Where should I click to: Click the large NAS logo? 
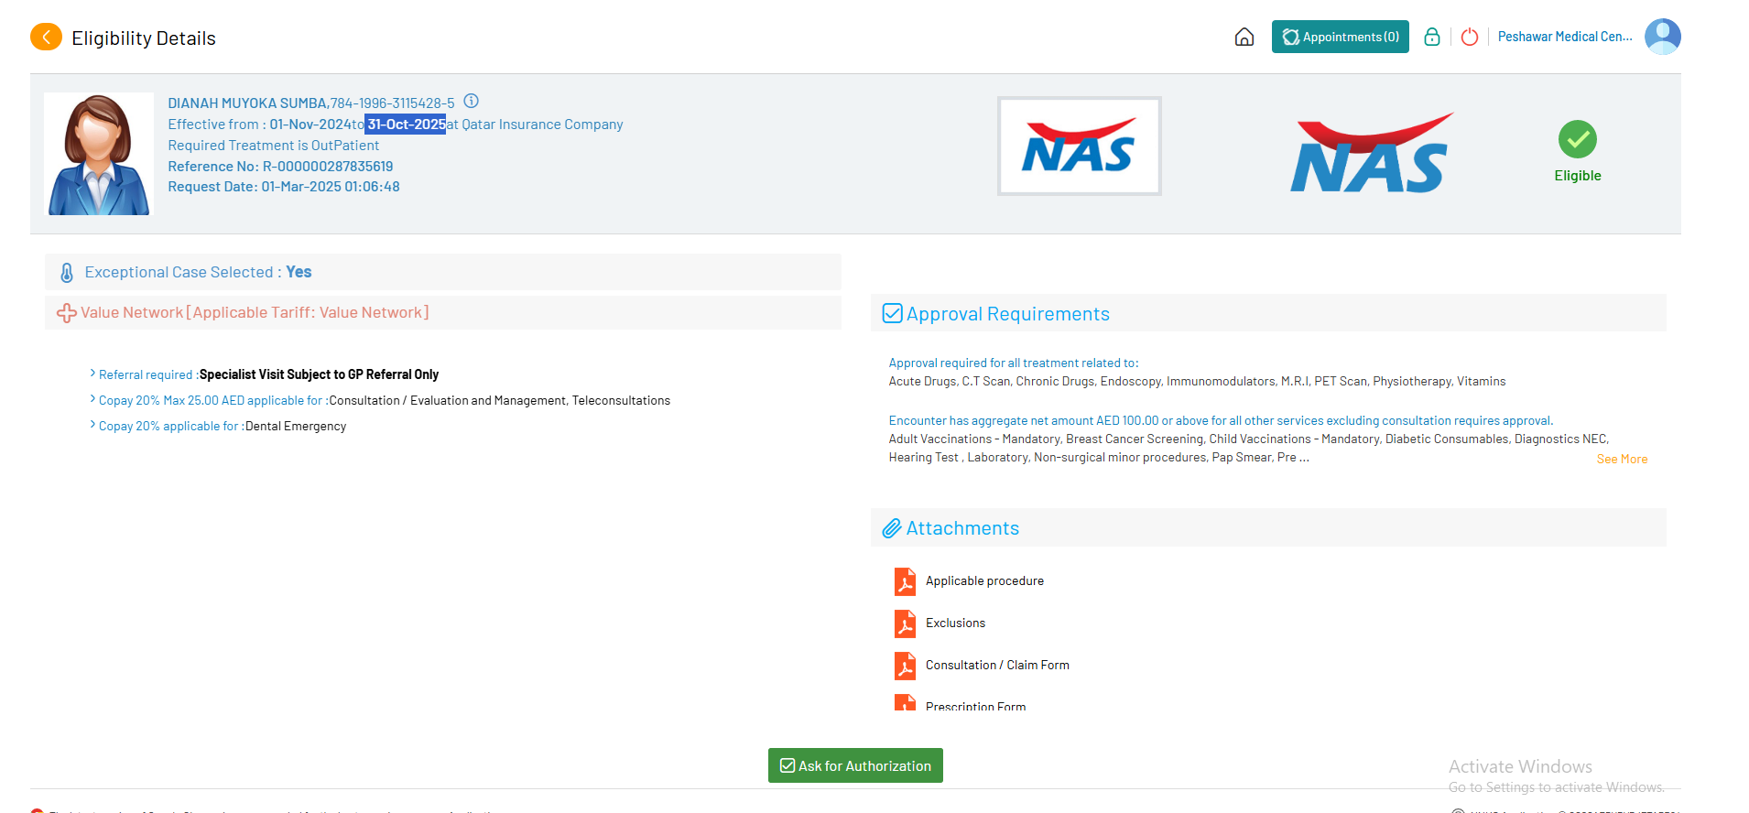pyautogui.click(x=1371, y=152)
